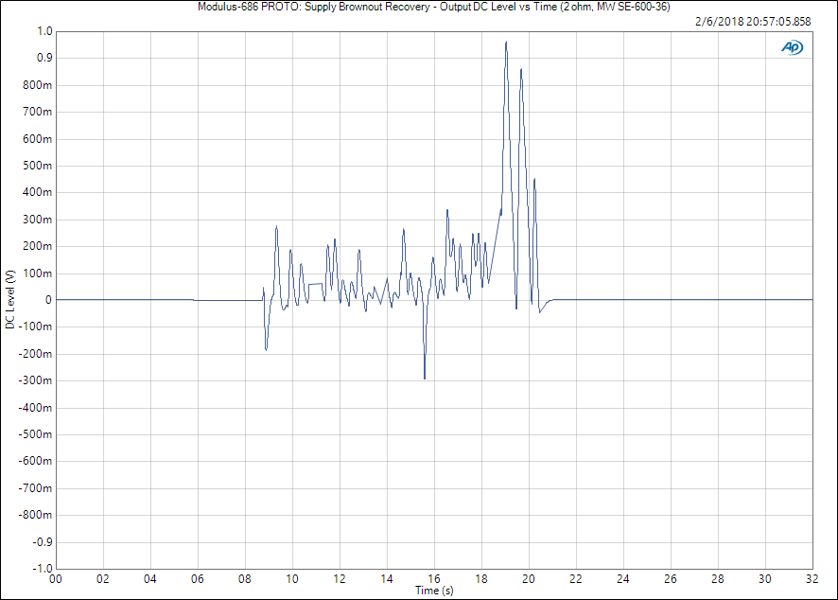Click the '300m' y-axis value
The image size is (838, 600).
click(x=38, y=220)
